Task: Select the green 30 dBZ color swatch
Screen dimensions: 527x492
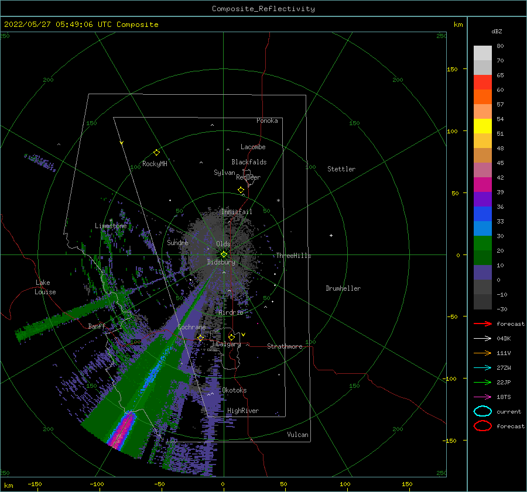Action: point(482,243)
